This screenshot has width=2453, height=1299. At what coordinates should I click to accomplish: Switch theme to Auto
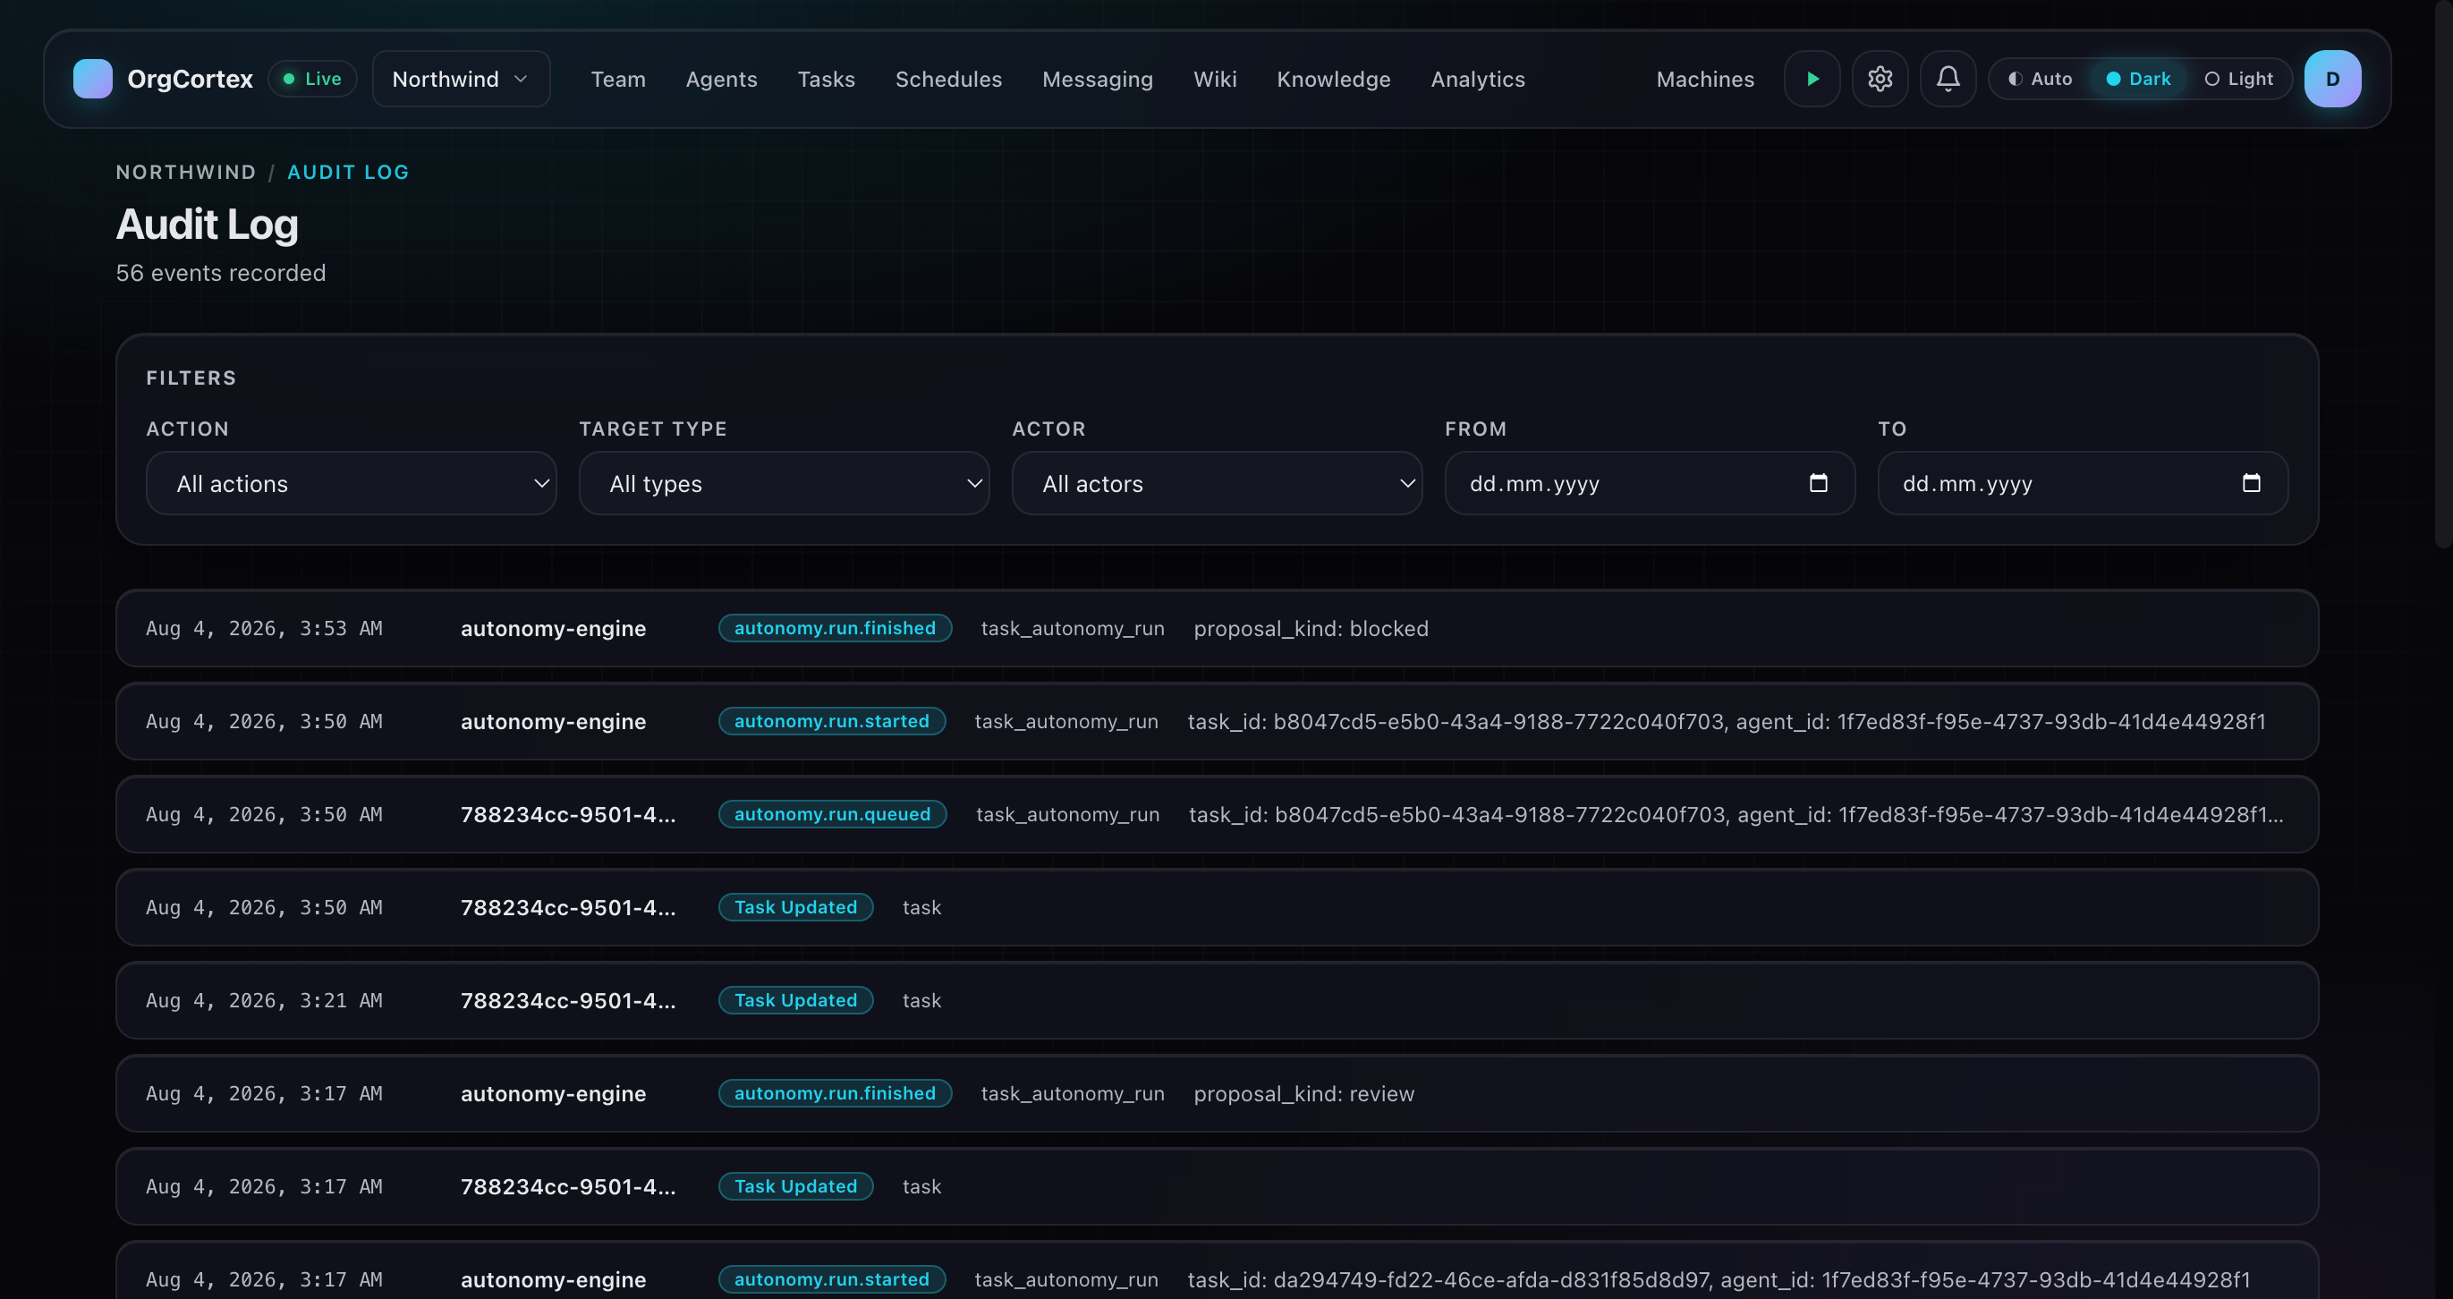click(2040, 79)
